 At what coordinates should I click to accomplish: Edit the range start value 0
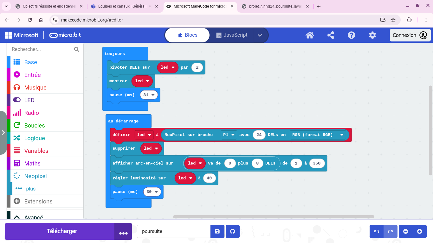(x=230, y=163)
